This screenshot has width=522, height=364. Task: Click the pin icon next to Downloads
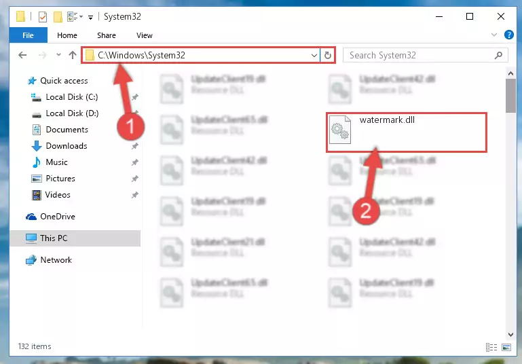135,146
